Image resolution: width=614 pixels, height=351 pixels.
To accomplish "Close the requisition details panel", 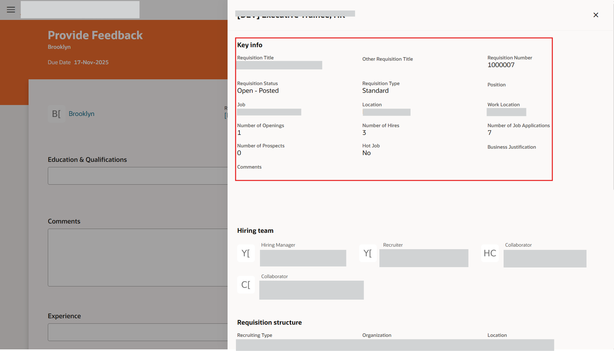I will [x=596, y=15].
